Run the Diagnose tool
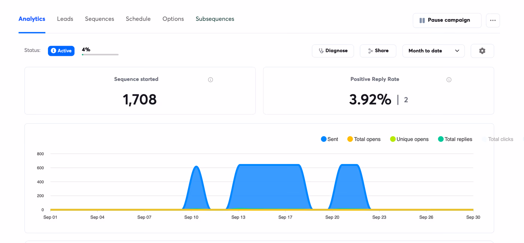The height and width of the screenshot is (243, 524). coord(333,51)
